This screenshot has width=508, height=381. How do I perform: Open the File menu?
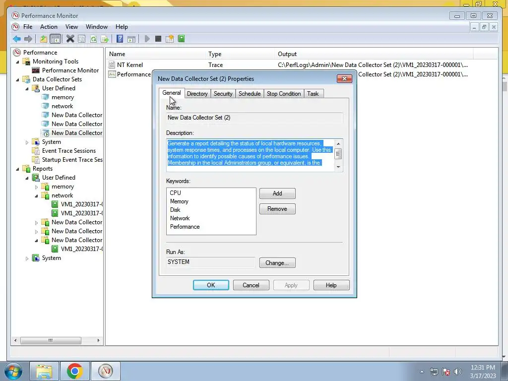tap(28, 27)
